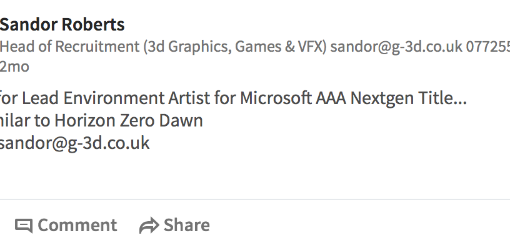
Task: Click the divider above Comment and Share
Action: pos(255,199)
